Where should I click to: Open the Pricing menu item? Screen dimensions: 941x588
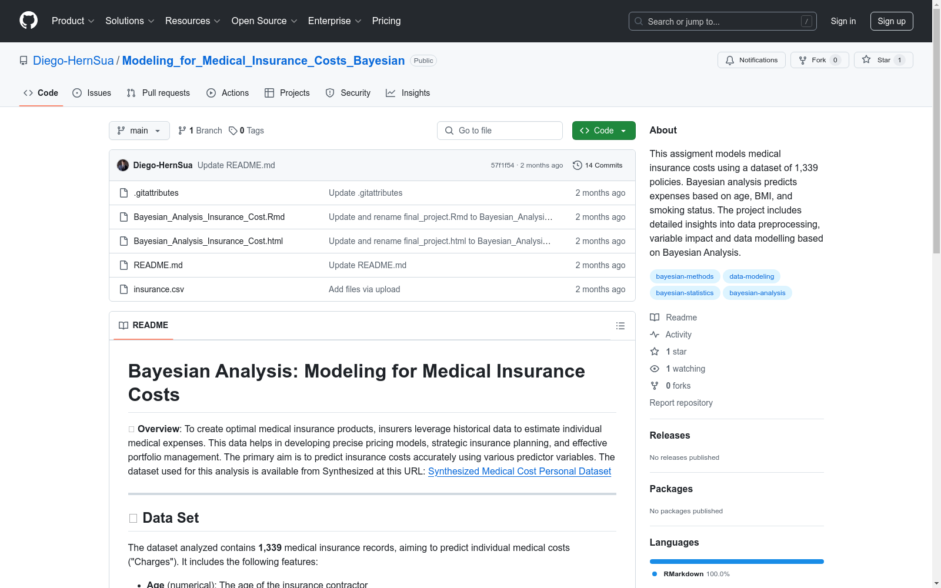tap(386, 21)
